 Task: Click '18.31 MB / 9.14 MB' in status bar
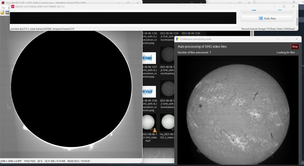pos(55,161)
